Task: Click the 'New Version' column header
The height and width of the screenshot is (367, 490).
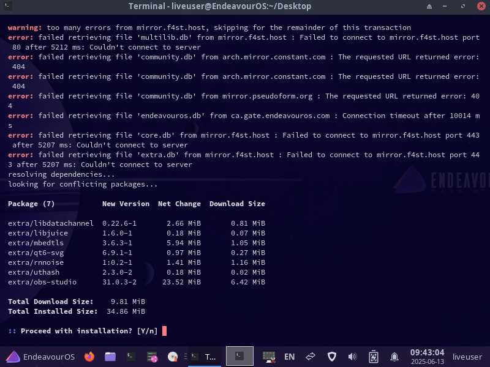Action: click(126, 204)
